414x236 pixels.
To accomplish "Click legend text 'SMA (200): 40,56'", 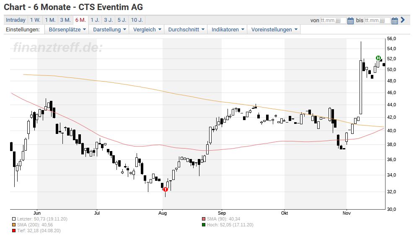I will pos(35,225).
